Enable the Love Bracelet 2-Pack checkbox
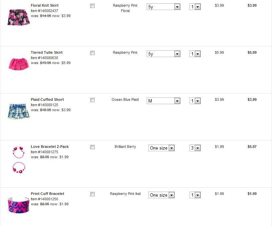This screenshot has width=272, height=226. point(93,147)
